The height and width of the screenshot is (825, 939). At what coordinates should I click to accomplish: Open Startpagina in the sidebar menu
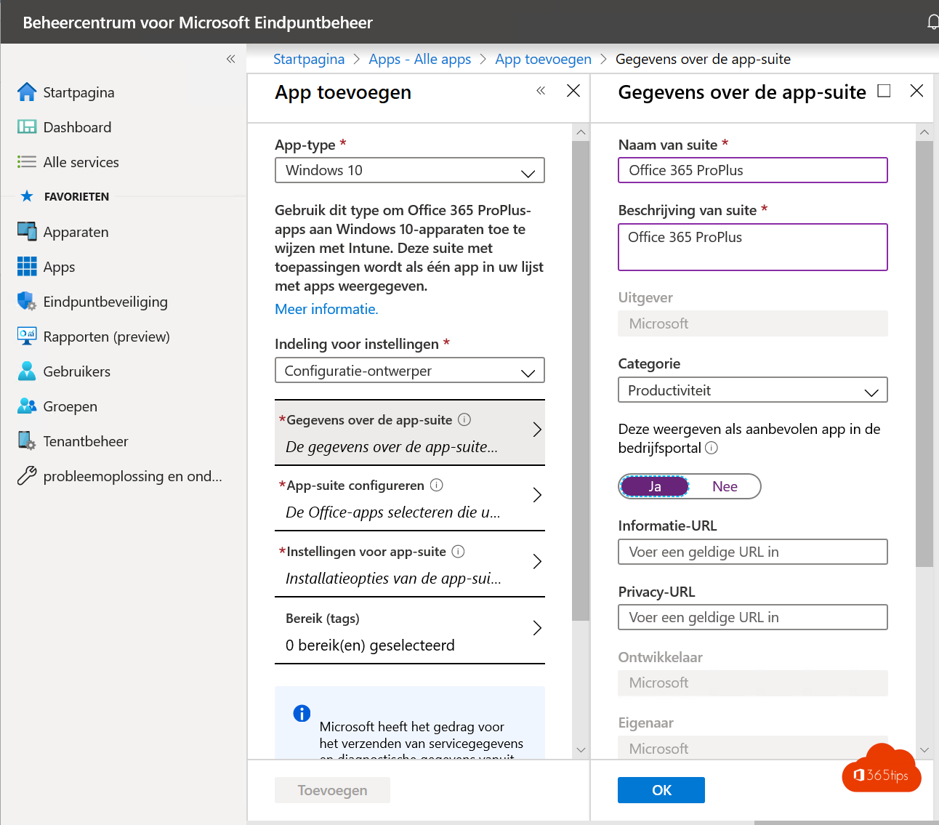pyautogui.click(x=78, y=92)
